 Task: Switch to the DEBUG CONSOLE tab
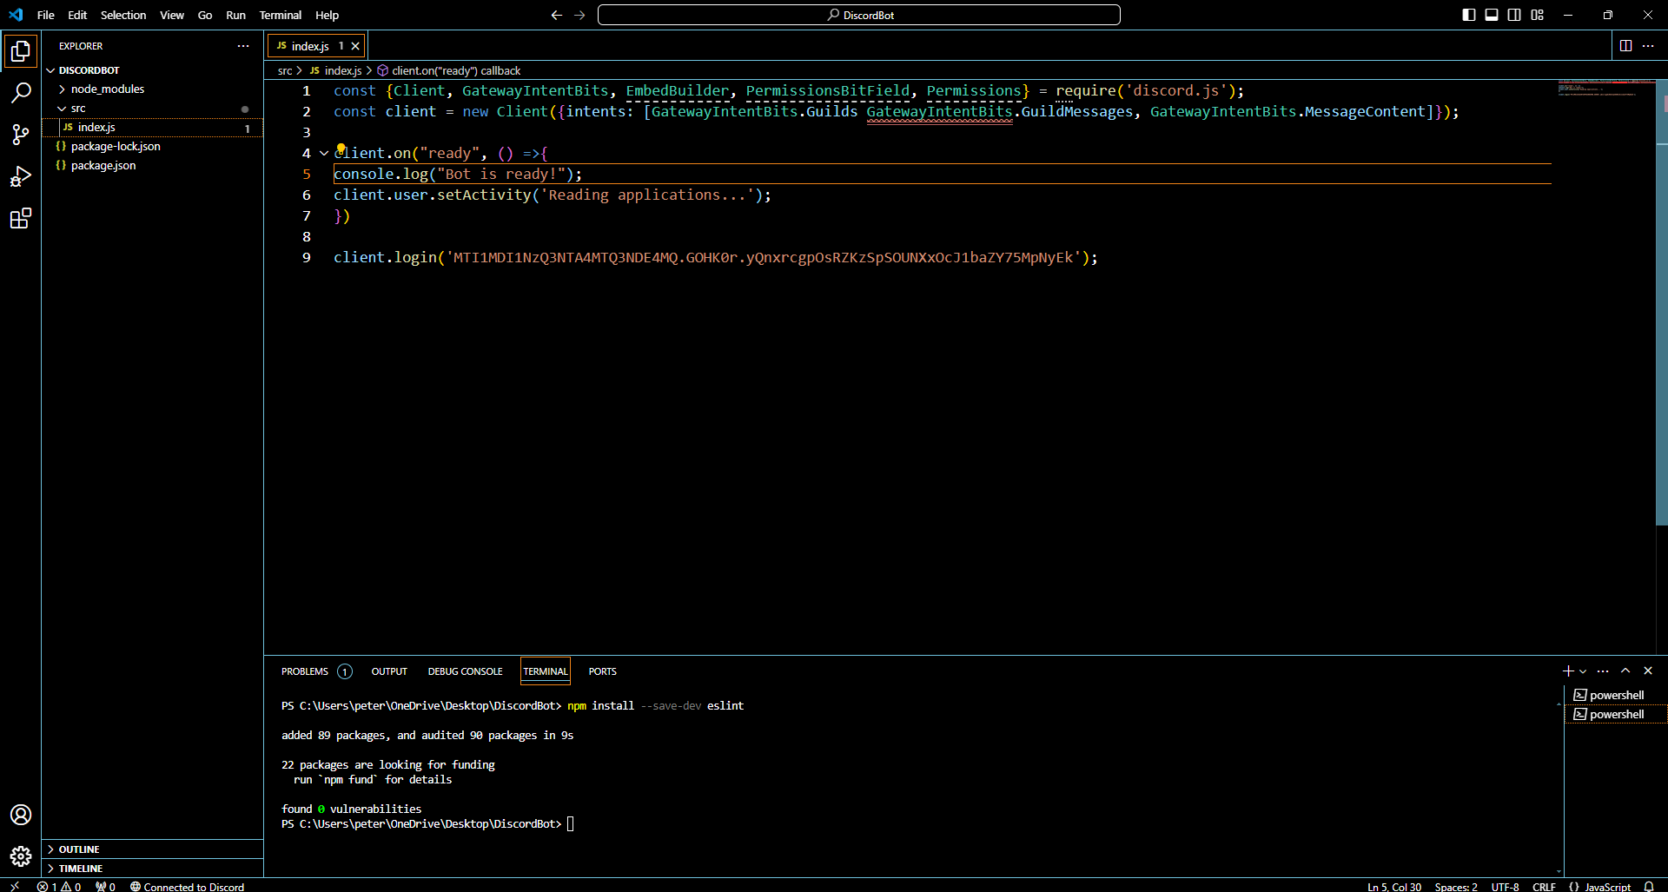465,671
